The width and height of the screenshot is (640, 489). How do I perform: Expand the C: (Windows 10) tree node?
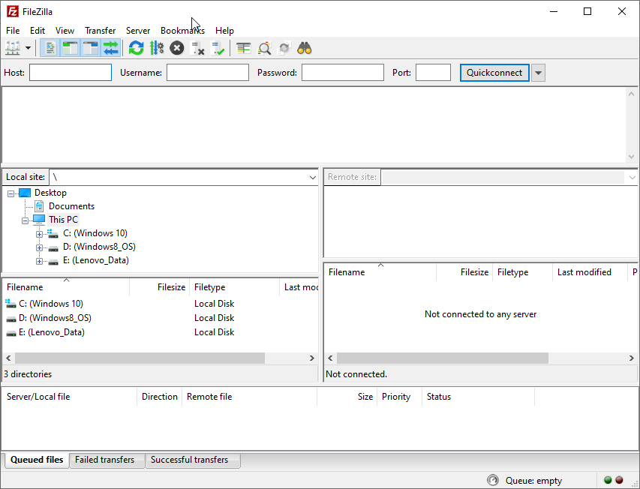point(39,234)
